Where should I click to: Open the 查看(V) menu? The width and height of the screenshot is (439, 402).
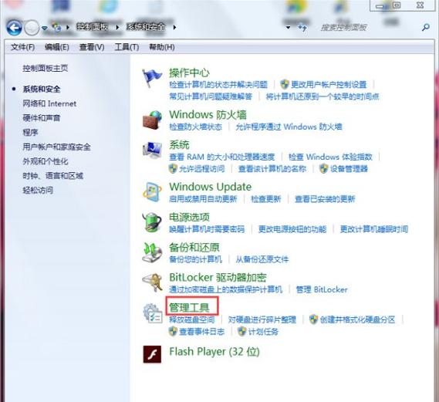[x=92, y=47]
